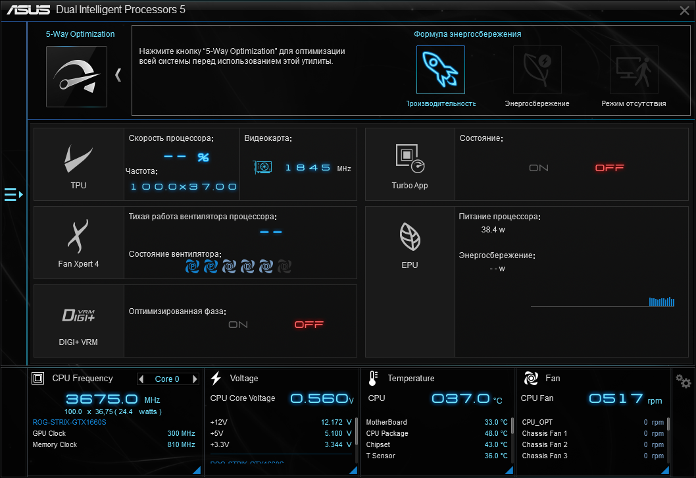
Task: Click the ROG-STRIX-GTX1660S label
Action: coord(70,422)
